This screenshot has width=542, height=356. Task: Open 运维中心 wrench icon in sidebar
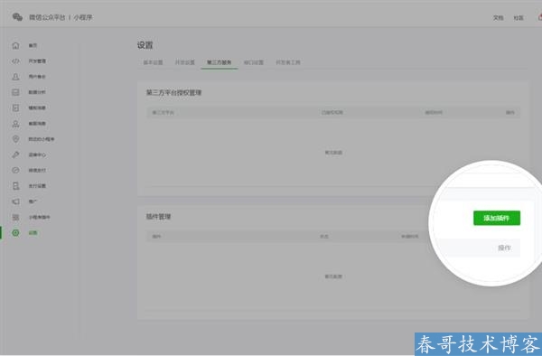point(15,155)
